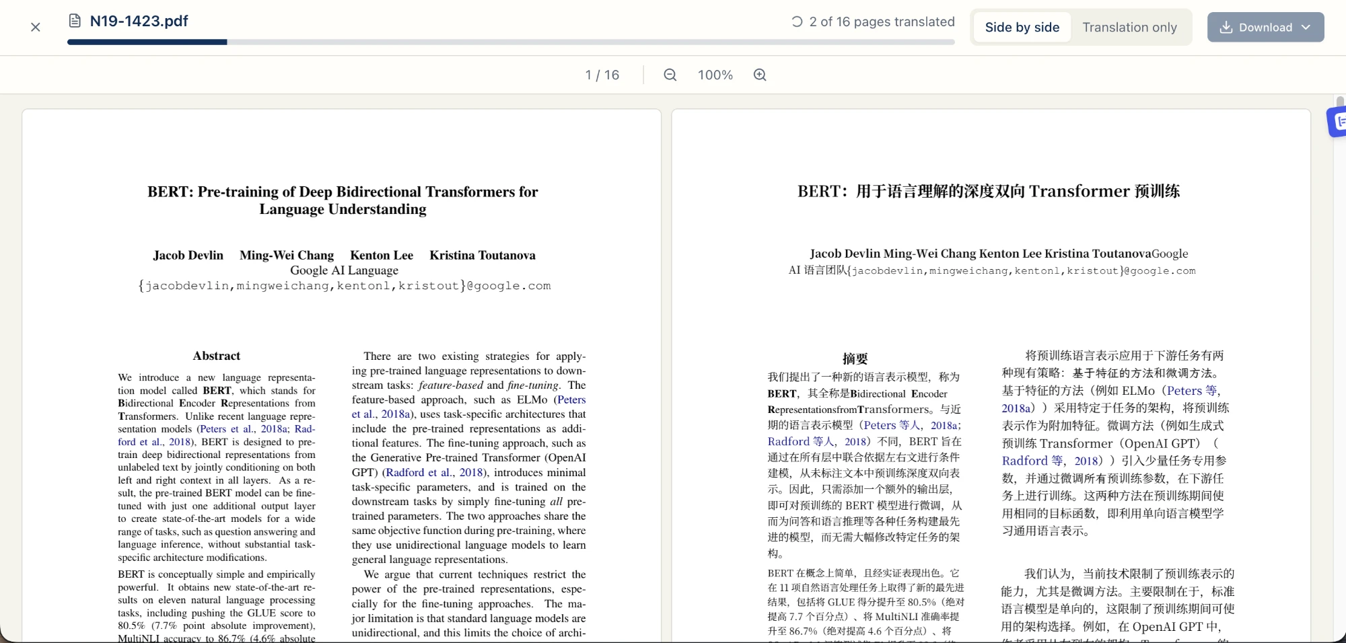Viewport: 1346px width, 643px height.
Task: Click the N19-1423.pdf file name
Action: (x=139, y=21)
